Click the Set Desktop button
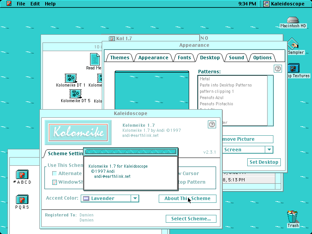 (264, 162)
